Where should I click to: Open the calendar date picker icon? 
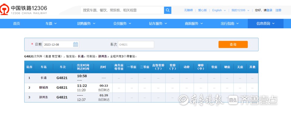pyautogui.click(x=75, y=45)
